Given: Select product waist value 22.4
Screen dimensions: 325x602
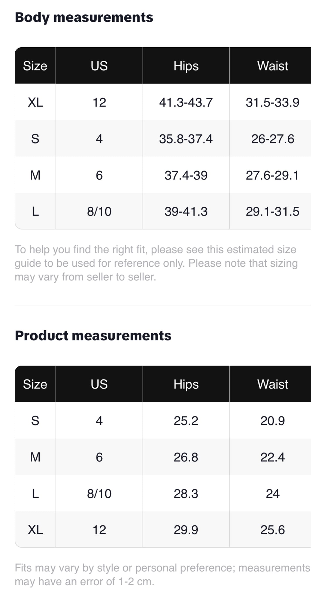Looking at the screenshot, I should [272, 457].
